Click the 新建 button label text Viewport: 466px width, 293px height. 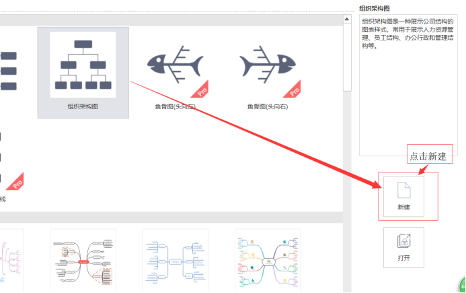click(404, 207)
